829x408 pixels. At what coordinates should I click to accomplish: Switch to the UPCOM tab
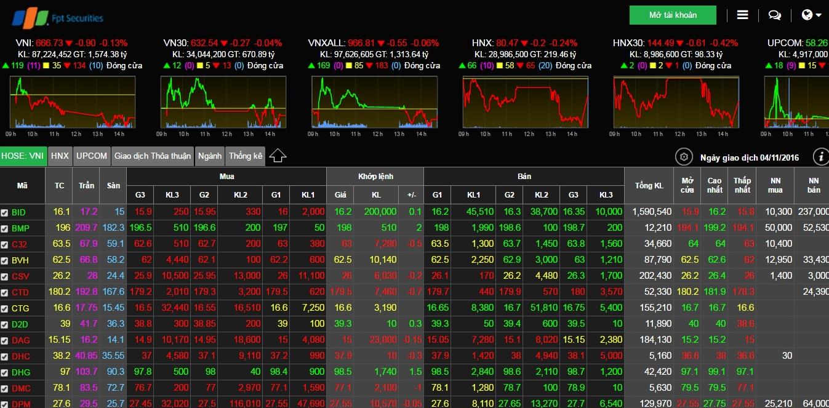(x=92, y=156)
